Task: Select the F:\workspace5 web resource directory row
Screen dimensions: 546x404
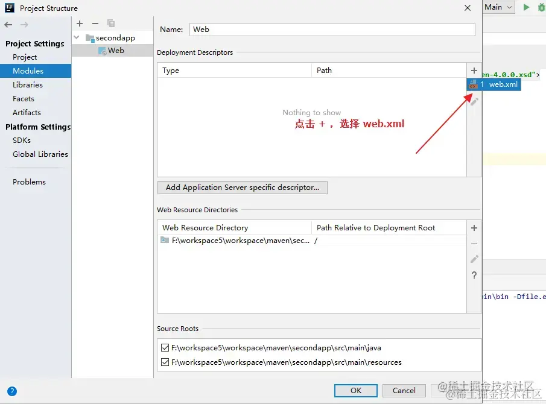Action: (x=312, y=241)
